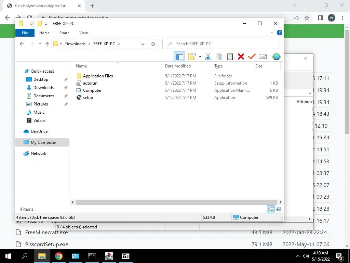The width and height of the screenshot is (350, 263).
Task: Go up one folder level
Action: (x=47, y=44)
